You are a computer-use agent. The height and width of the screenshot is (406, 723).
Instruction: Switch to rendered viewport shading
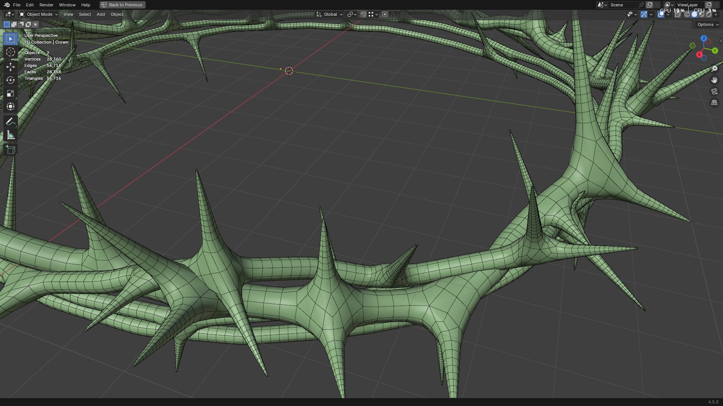tap(709, 14)
